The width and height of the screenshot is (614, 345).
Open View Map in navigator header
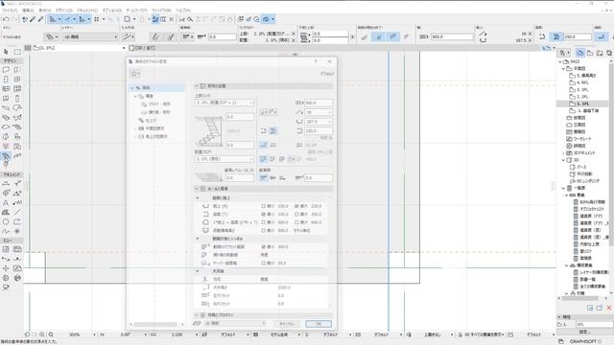(590, 53)
